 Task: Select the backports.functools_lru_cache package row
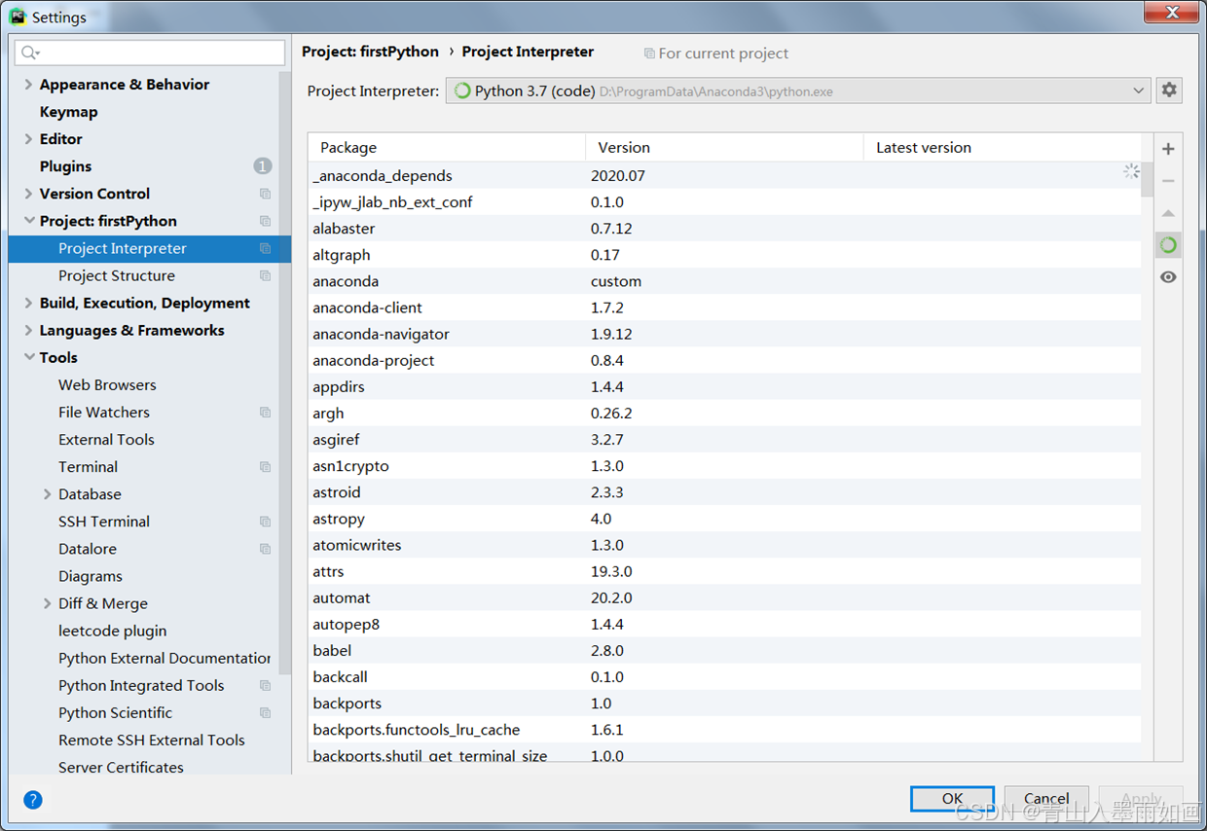coord(724,730)
